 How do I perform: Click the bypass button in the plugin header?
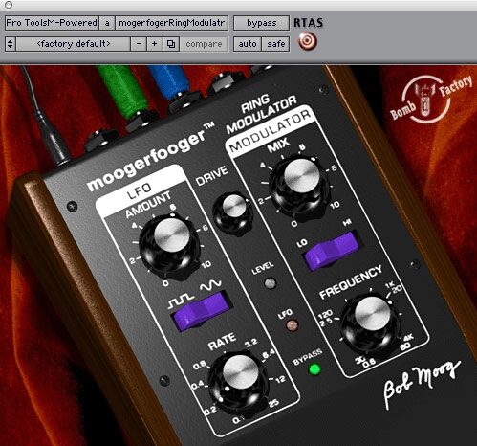click(x=261, y=23)
